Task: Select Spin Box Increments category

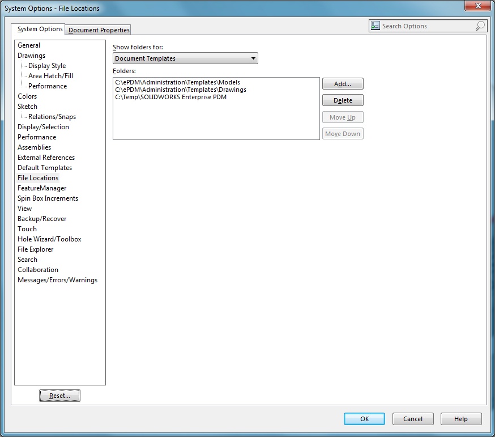Action: click(48, 198)
